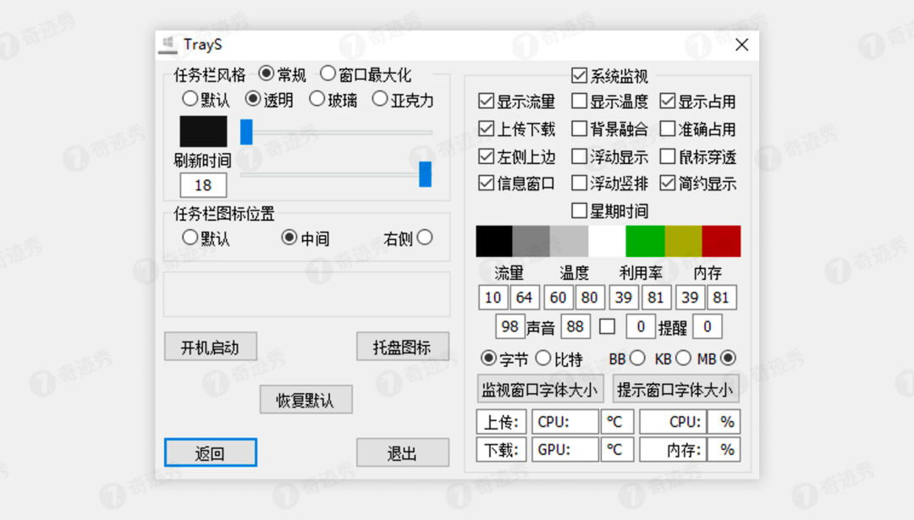Set icon position to 中间
914x520 pixels.
[289, 237]
